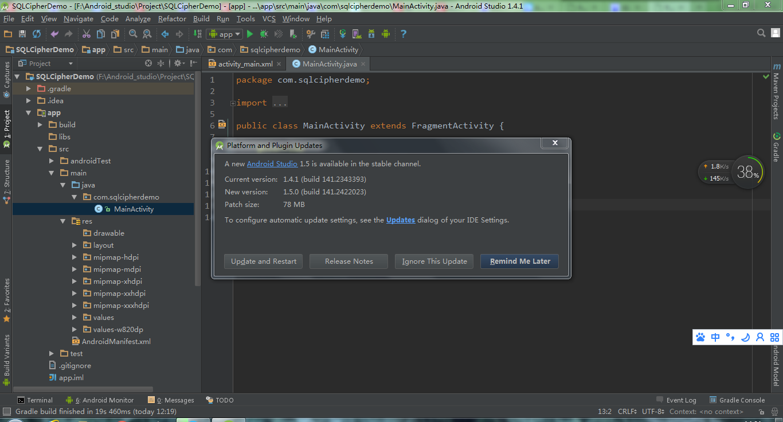Screen dimensions: 783x422
Task: Open the CRLF line separator selector
Action: coord(627,411)
